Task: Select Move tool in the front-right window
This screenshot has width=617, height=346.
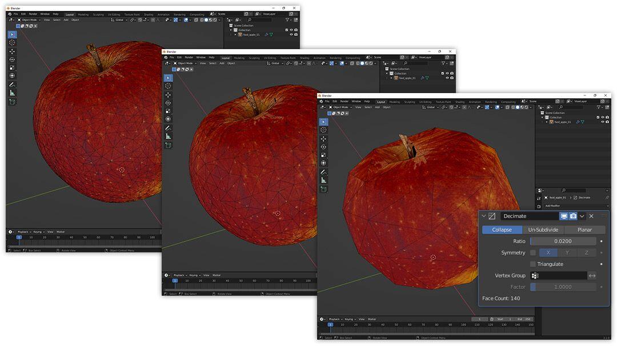Action: point(323,139)
